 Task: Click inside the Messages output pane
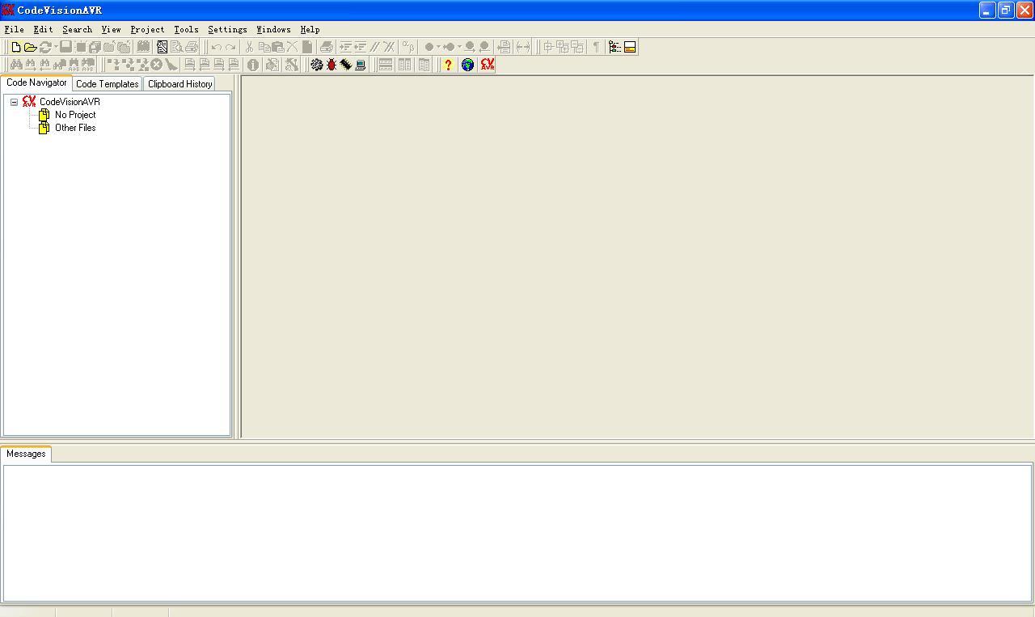[x=517, y=532]
